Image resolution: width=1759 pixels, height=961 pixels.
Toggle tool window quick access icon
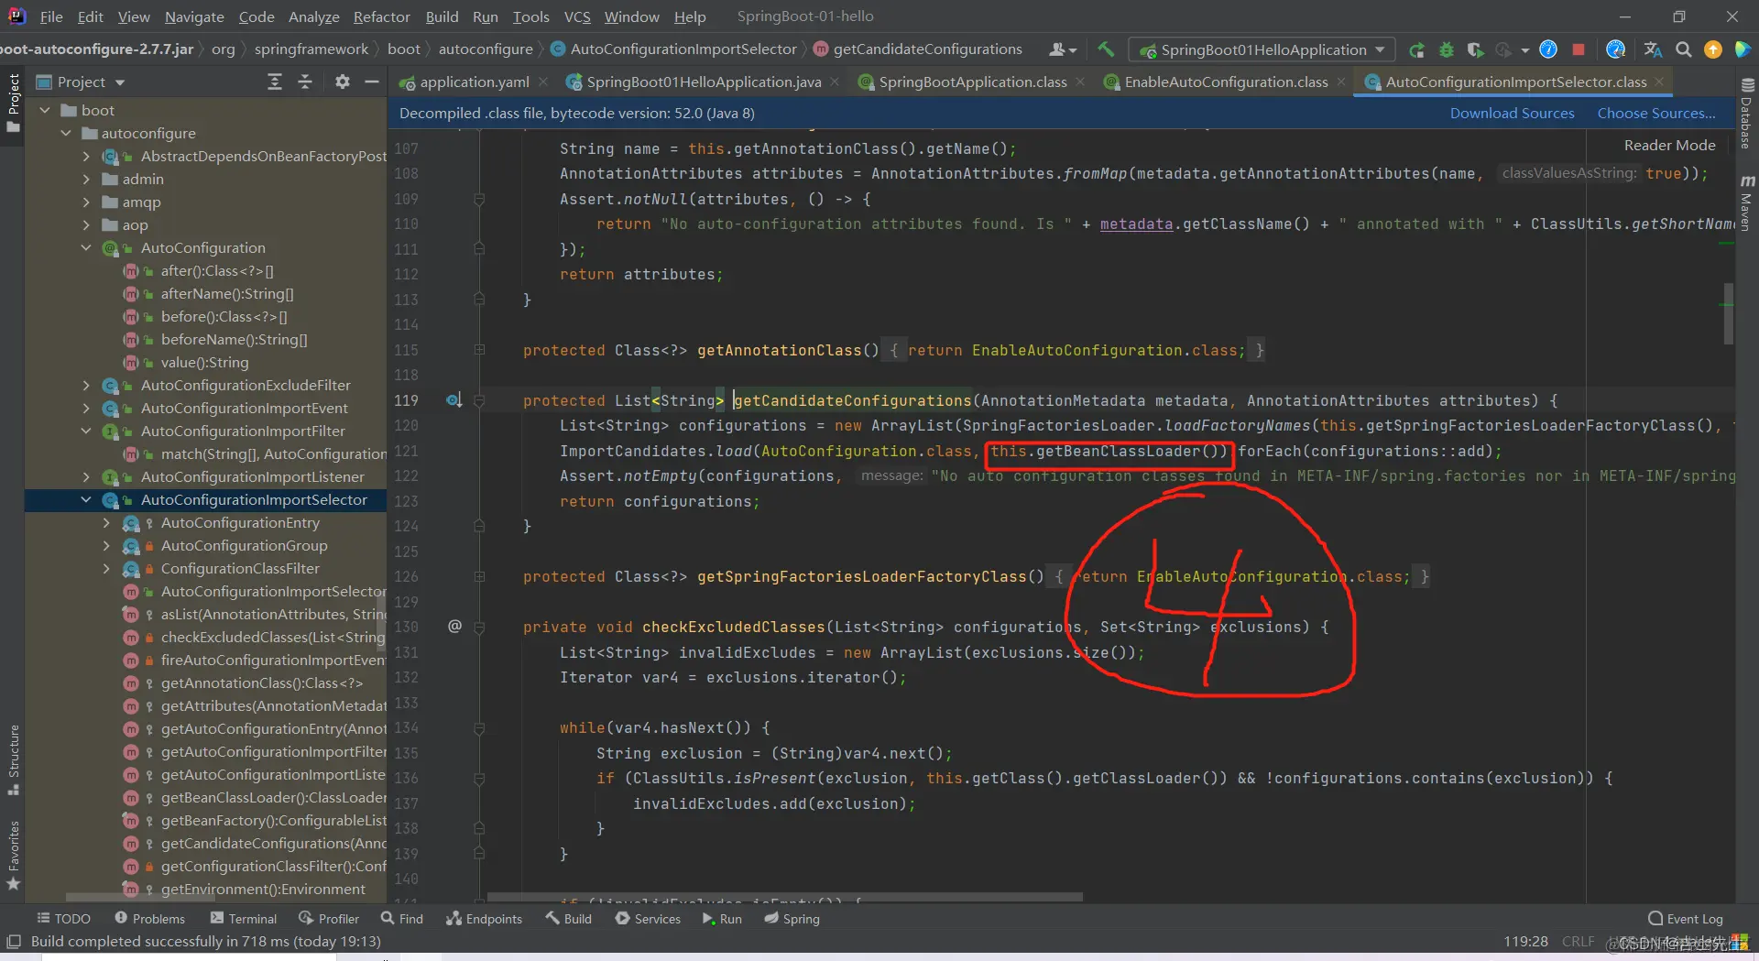point(13,942)
